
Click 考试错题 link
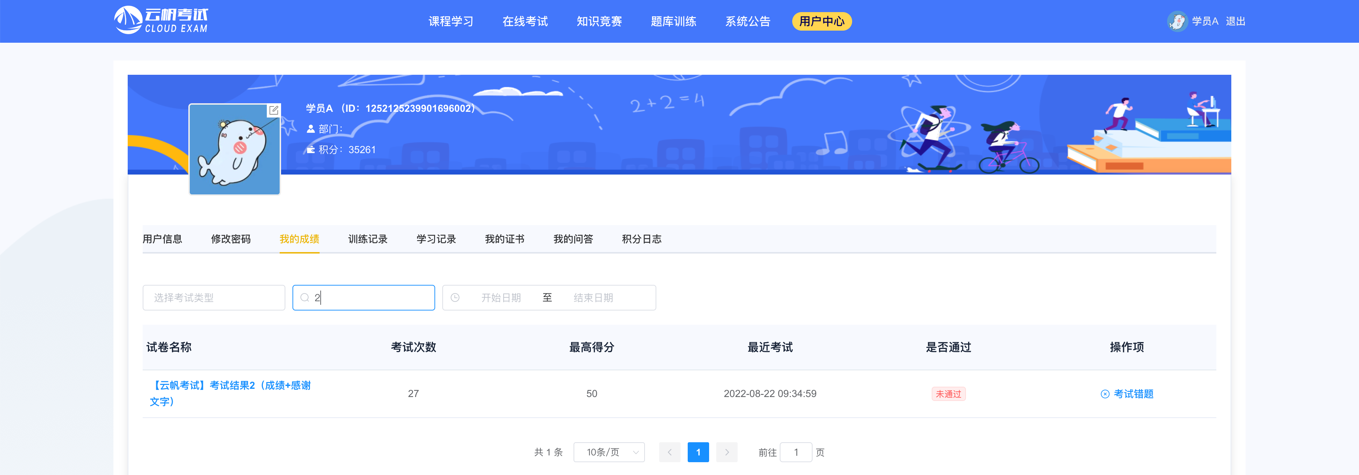pos(1133,394)
